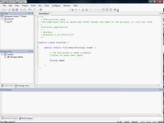This screenshot has width=164, height=123.
Task: Click the editor's horizontal scrollbar right arrow
Action: coord(159,85)
